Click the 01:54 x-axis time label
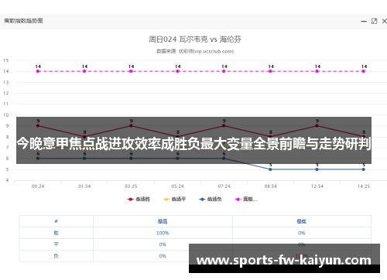 (x=84, y=186)
